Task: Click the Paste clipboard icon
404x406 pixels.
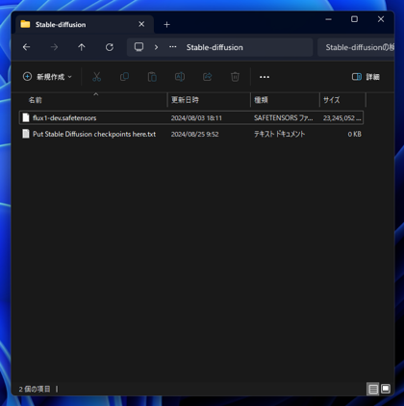Action: (152, 77)
